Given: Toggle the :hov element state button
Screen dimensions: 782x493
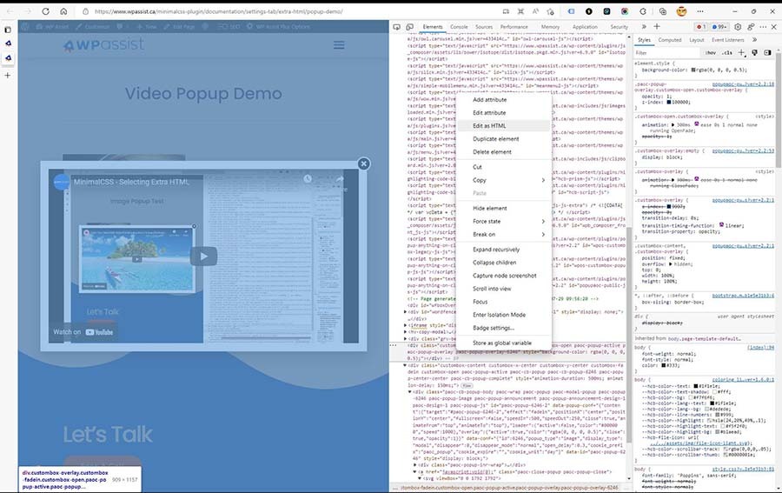Looking at the screenshot, I should coord(710,52).
